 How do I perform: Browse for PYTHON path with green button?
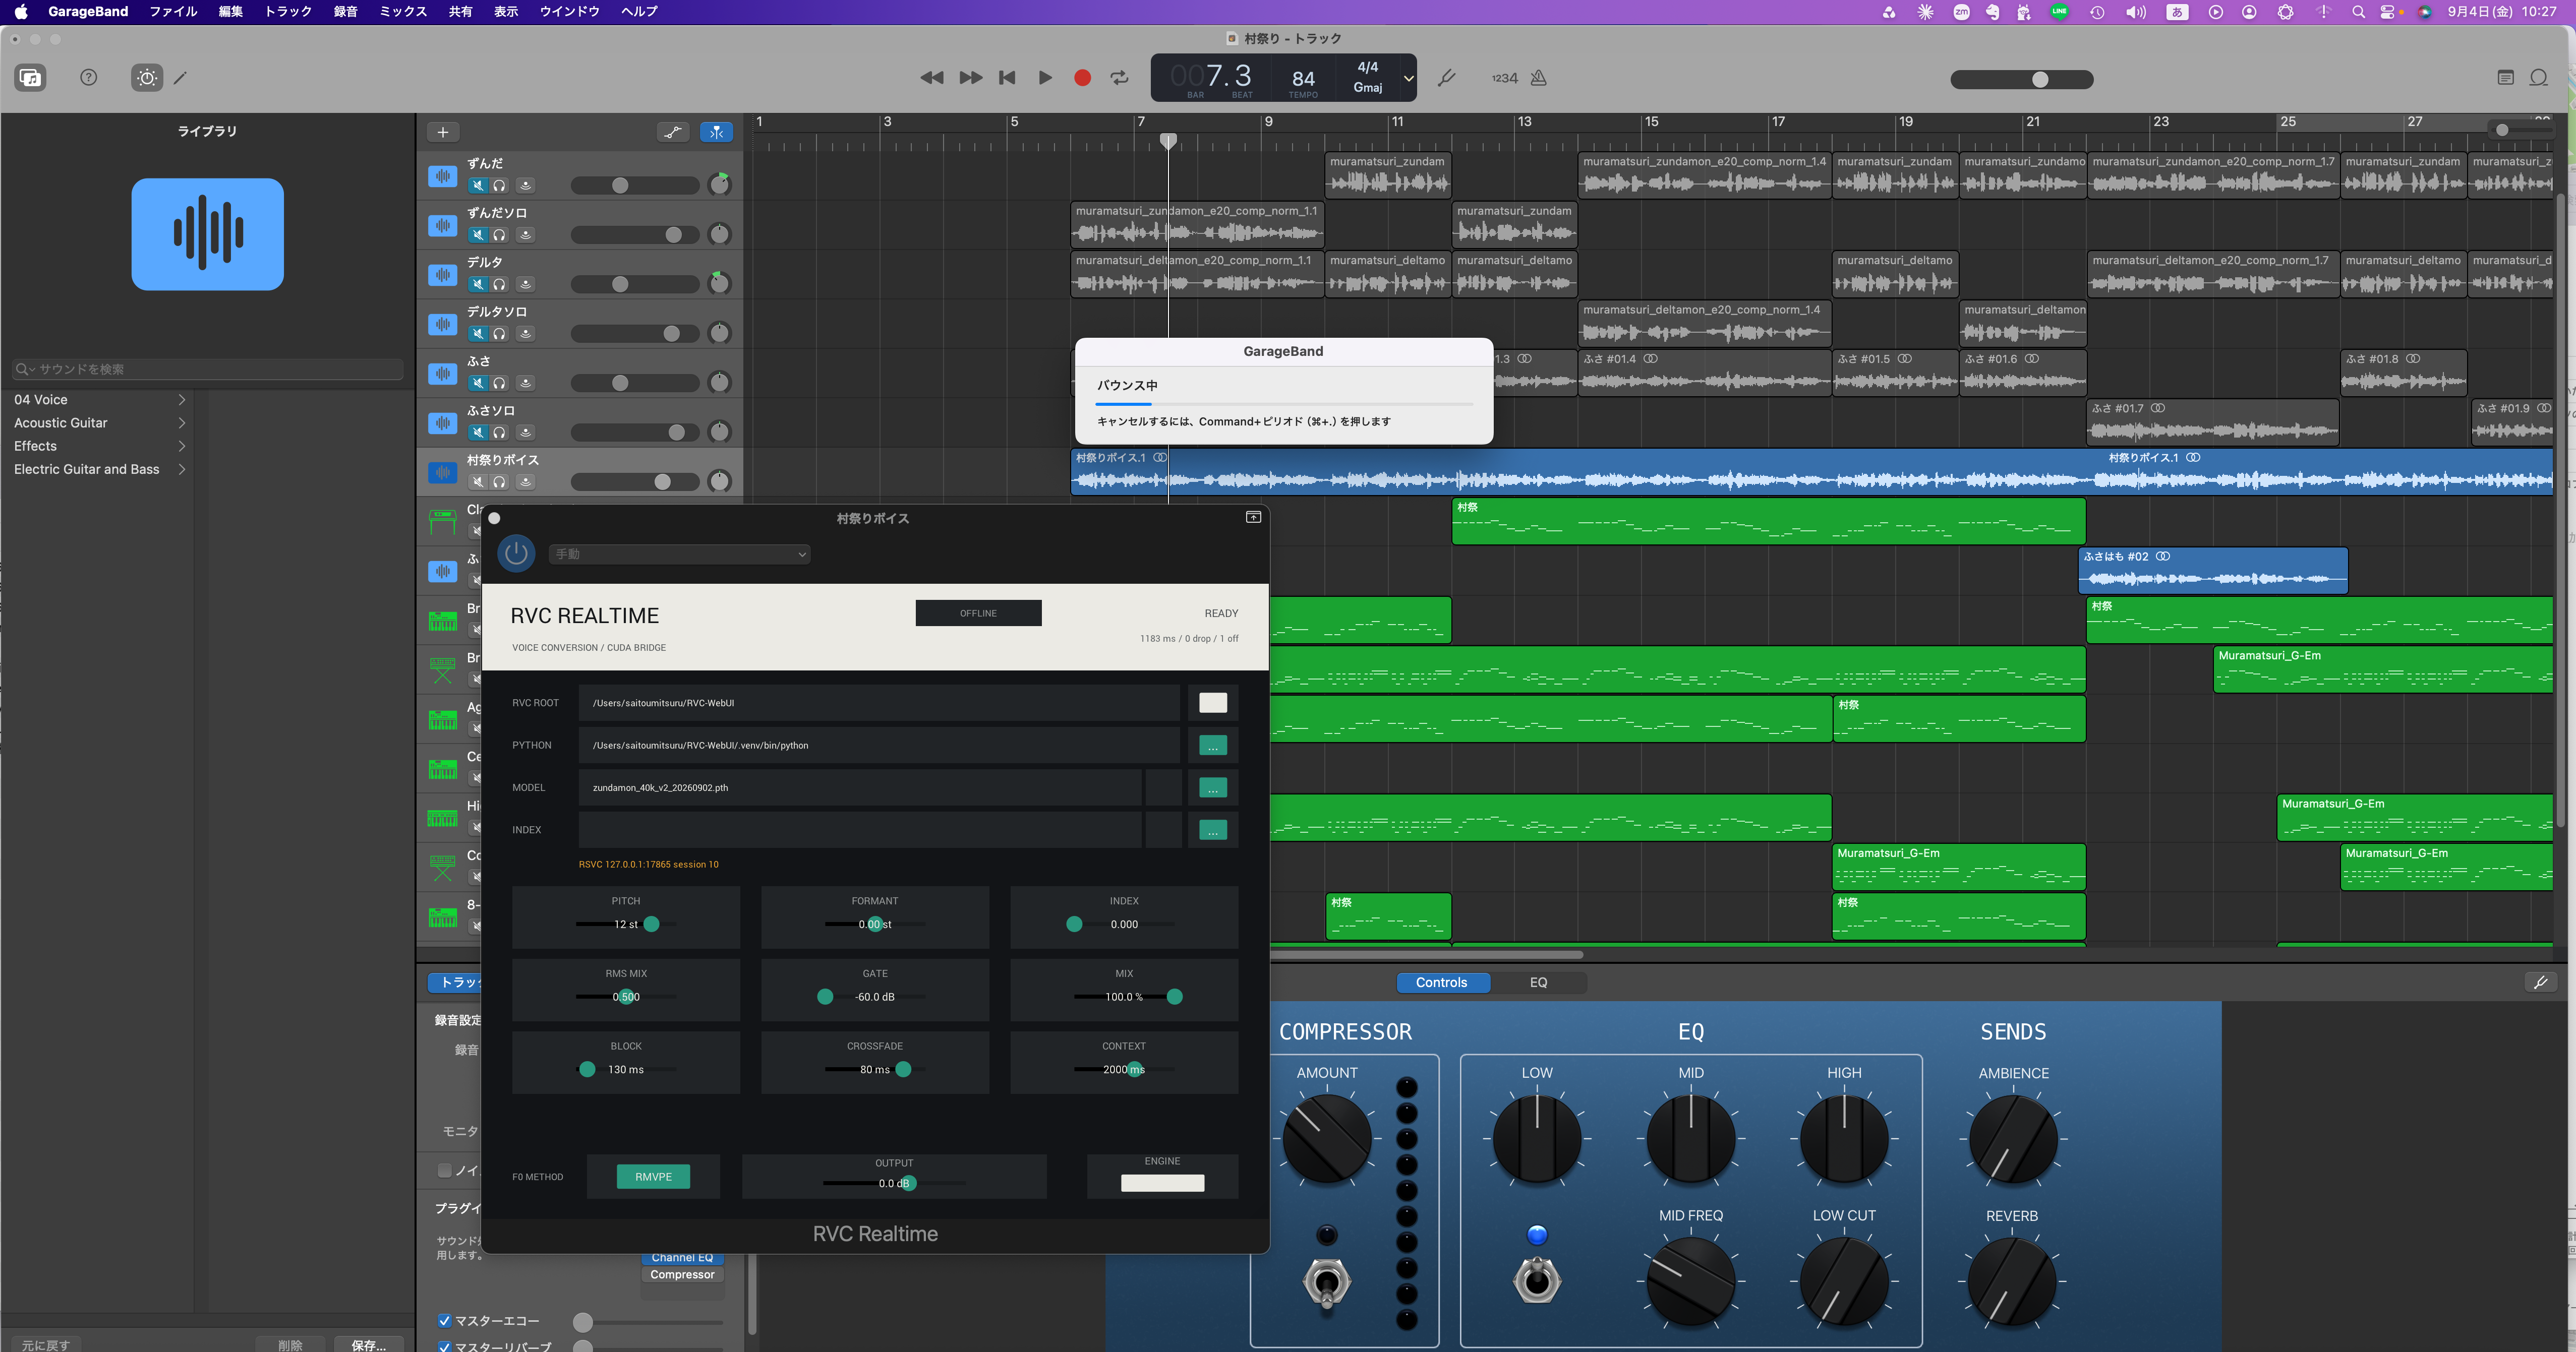point(1212,746)
